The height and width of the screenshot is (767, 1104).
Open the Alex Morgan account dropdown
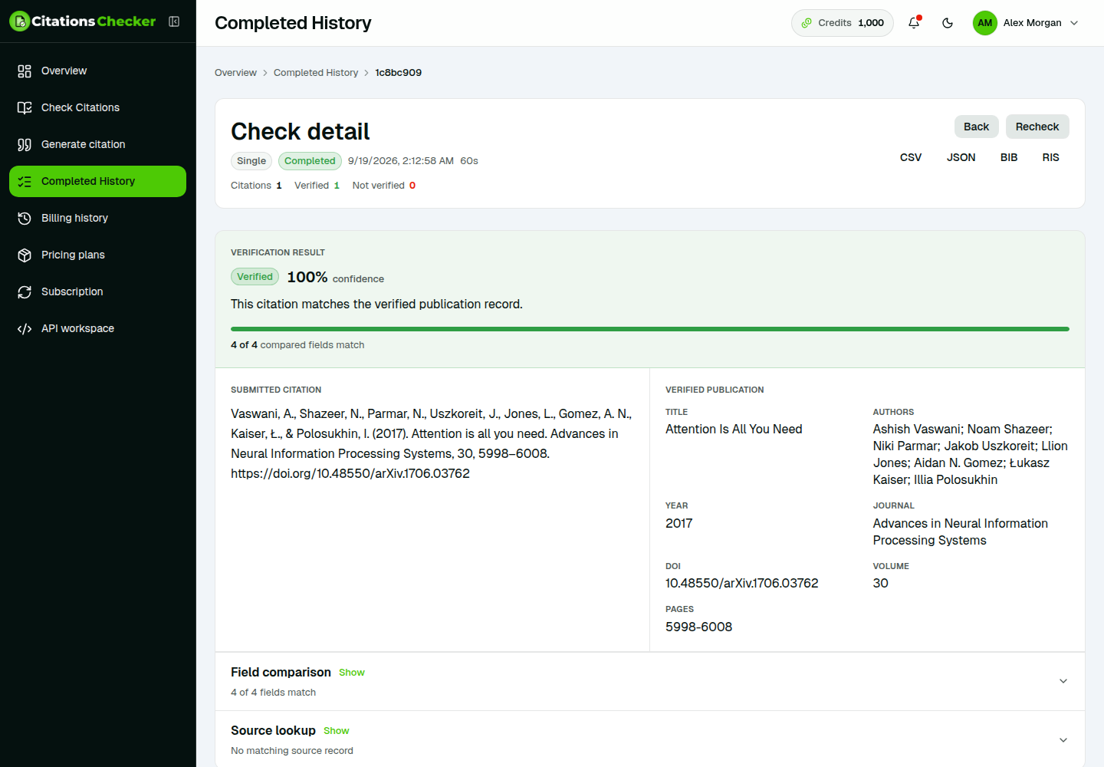(x=1026, y=23)
